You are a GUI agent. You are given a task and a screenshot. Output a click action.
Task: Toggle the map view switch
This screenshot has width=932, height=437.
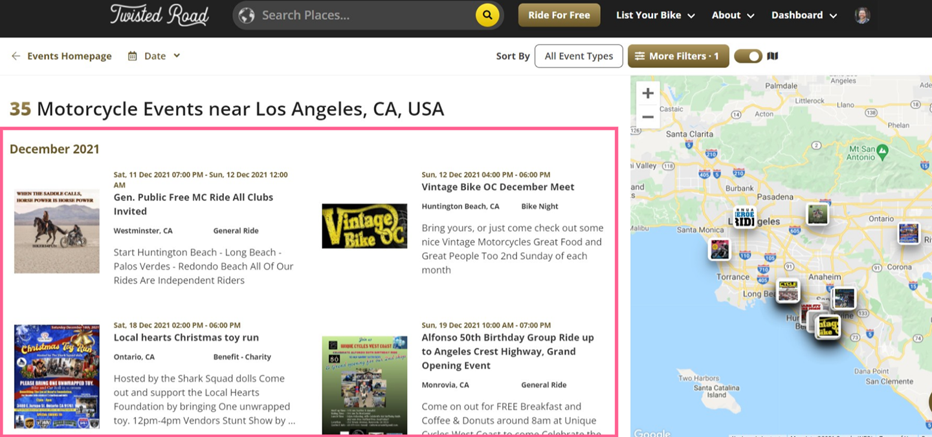[748, 56]
